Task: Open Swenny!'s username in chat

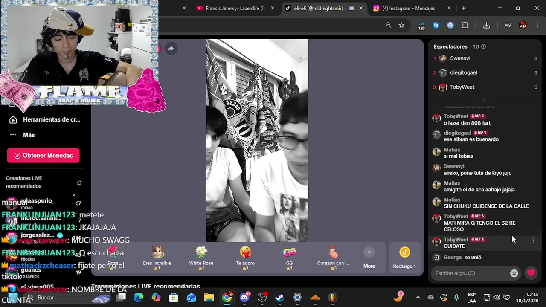Action: click(x=454, y=166)
